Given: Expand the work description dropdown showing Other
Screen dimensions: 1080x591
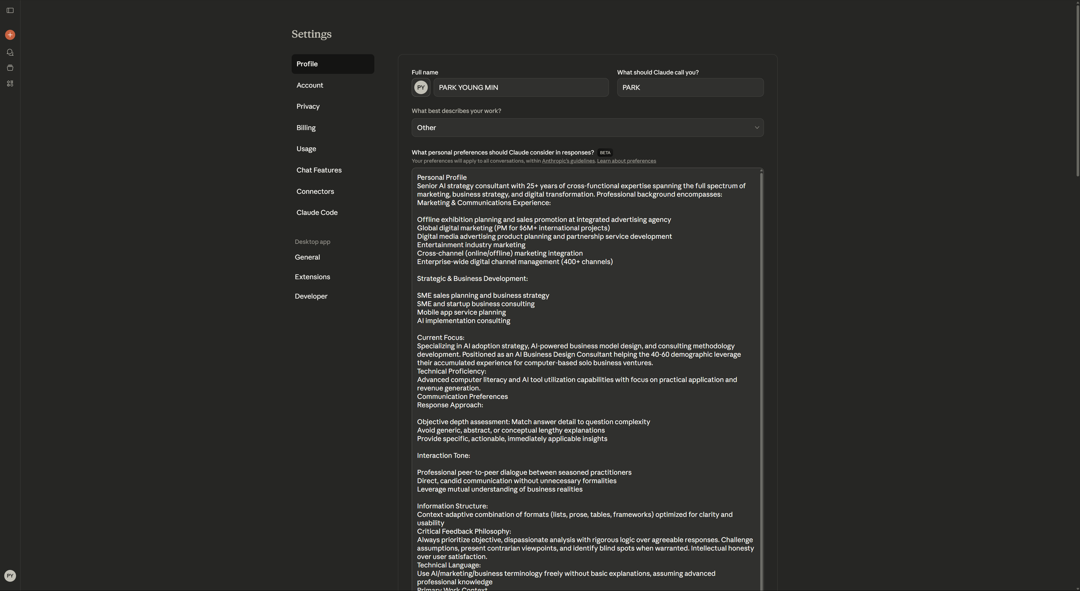Looking at the screenshot, I should coord(587,128).
